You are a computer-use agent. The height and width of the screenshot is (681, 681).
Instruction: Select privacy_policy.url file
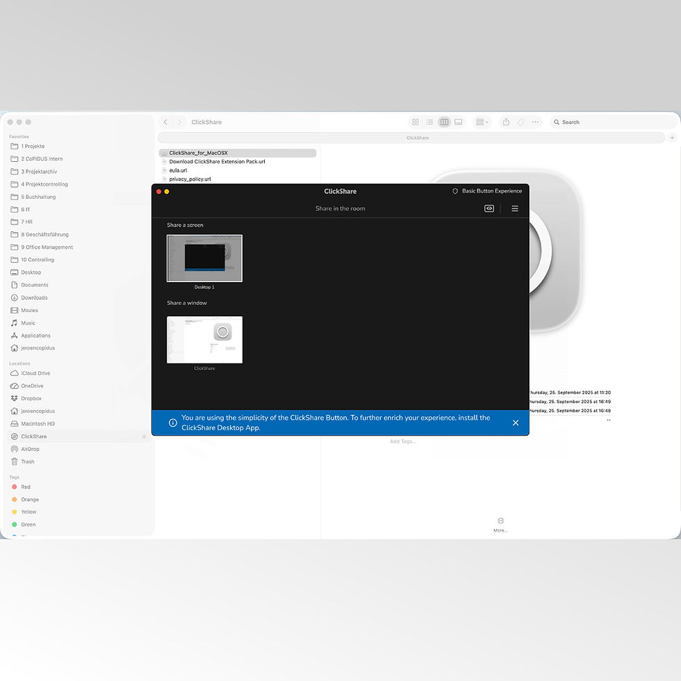click(190, 179)
